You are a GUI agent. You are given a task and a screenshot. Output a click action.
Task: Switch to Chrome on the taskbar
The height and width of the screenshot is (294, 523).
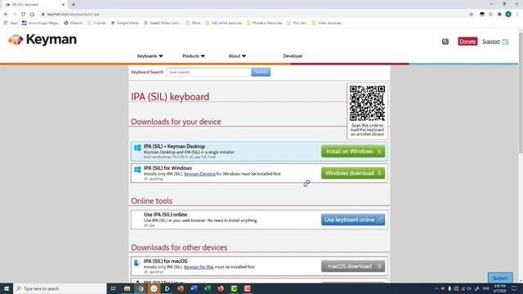pos(141,288)
